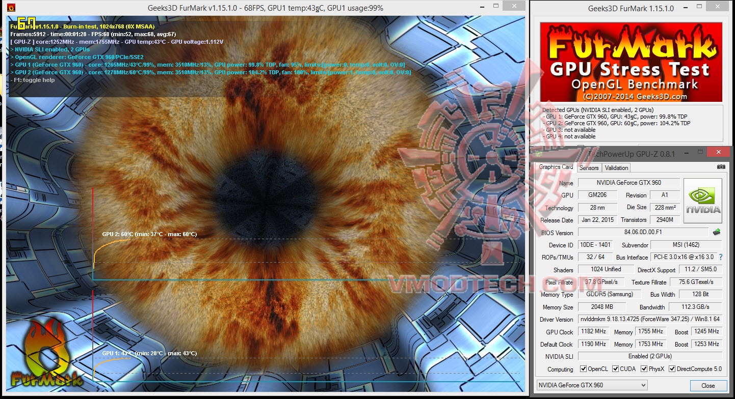Image resolution: width=735 pixels, height=399 pixels.
Task: Click the Close button in GPU-Z
Action: coord(708,385)
